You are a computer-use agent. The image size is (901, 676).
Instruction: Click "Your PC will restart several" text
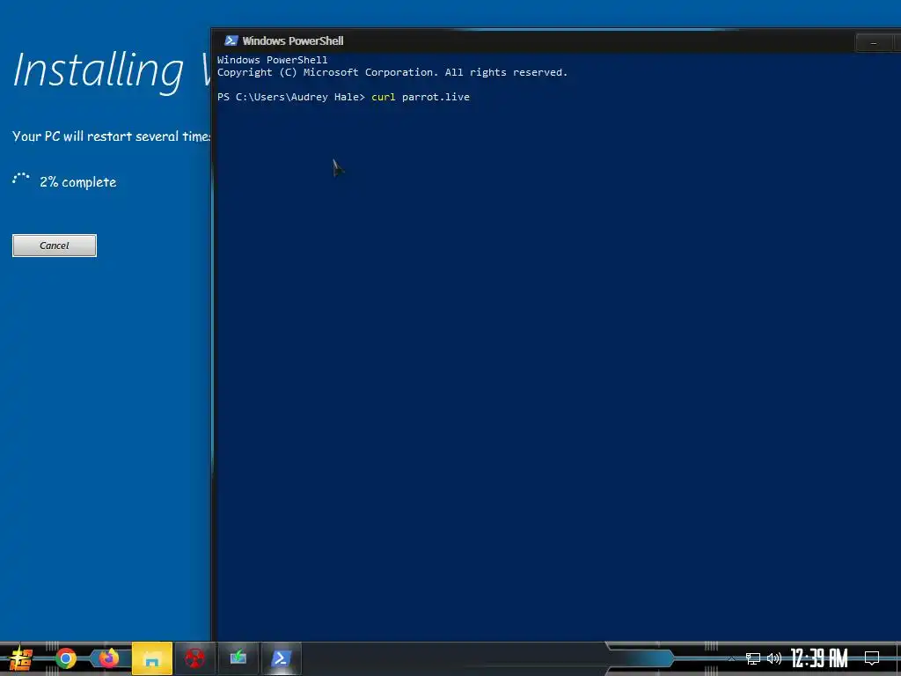[95, 136]
